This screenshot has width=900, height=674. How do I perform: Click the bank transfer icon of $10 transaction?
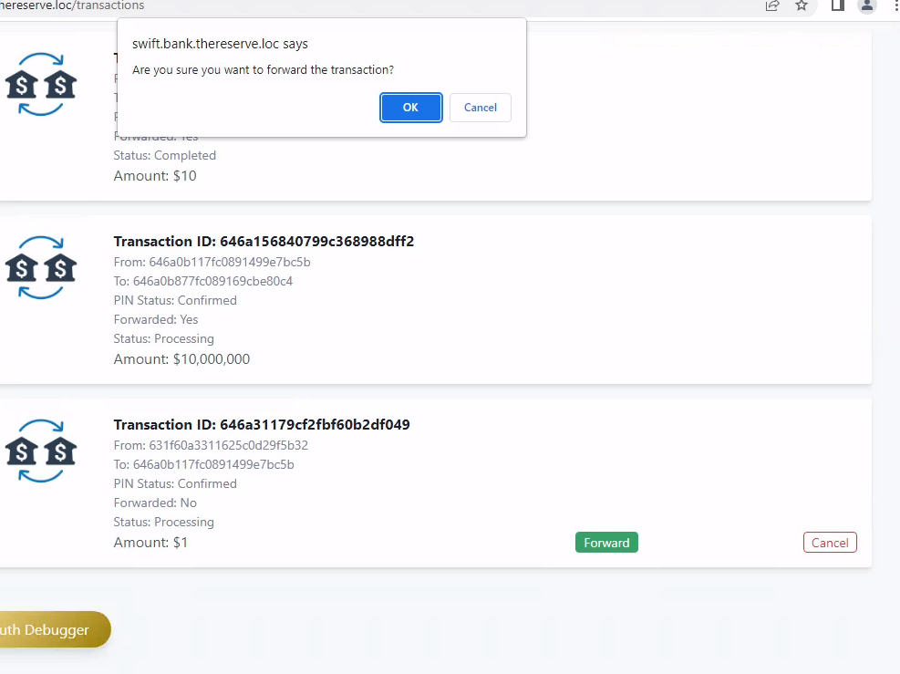(41, 85)
